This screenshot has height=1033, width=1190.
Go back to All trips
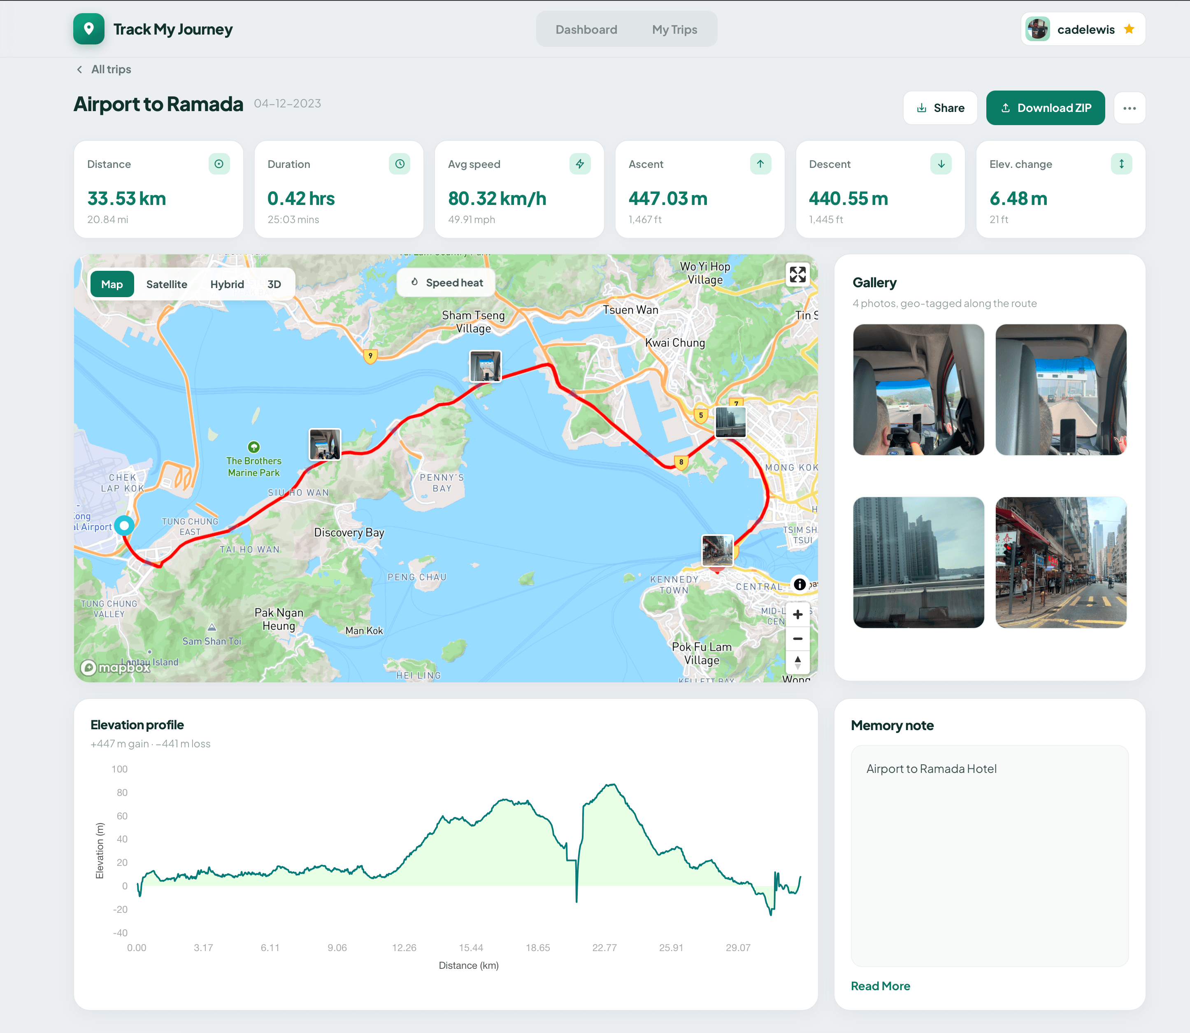pyautogui.click(x=104, y=69)
